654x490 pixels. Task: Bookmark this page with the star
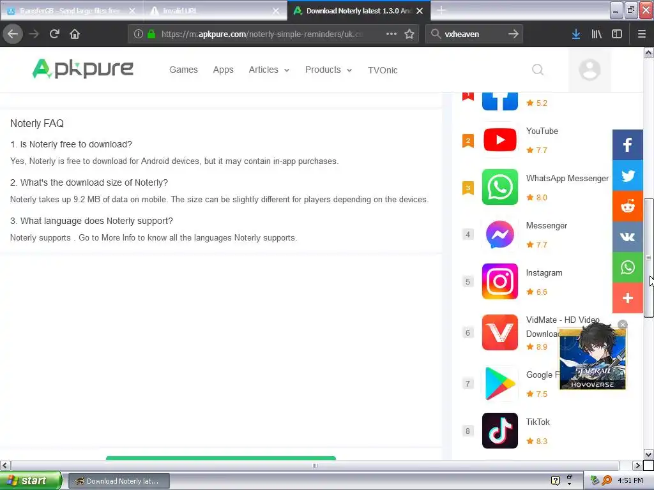point(409,34)
